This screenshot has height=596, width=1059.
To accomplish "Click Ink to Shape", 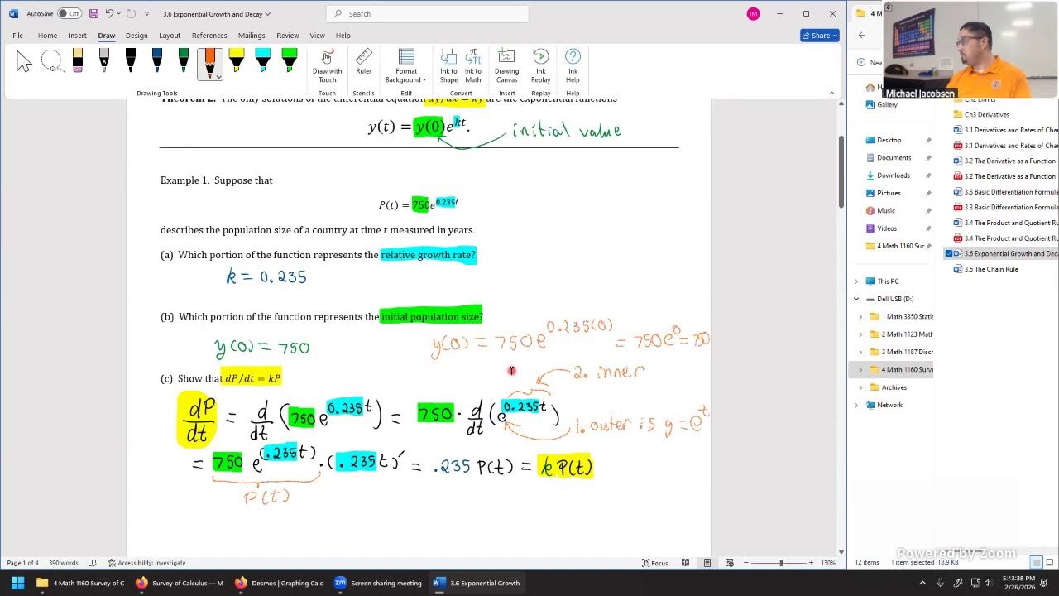I will 448,66.
